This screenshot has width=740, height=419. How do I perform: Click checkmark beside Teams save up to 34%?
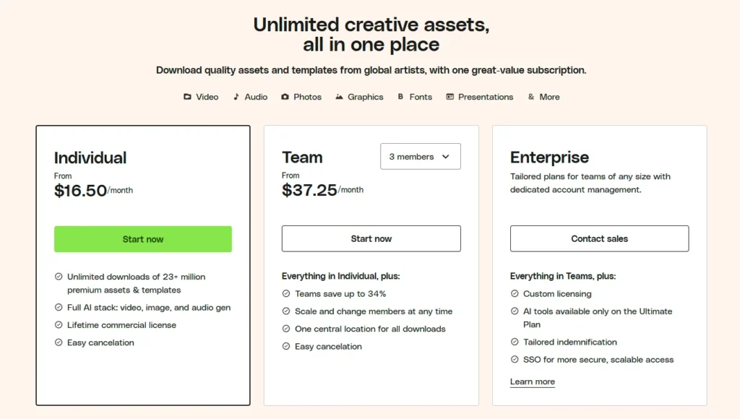(286, 294)
